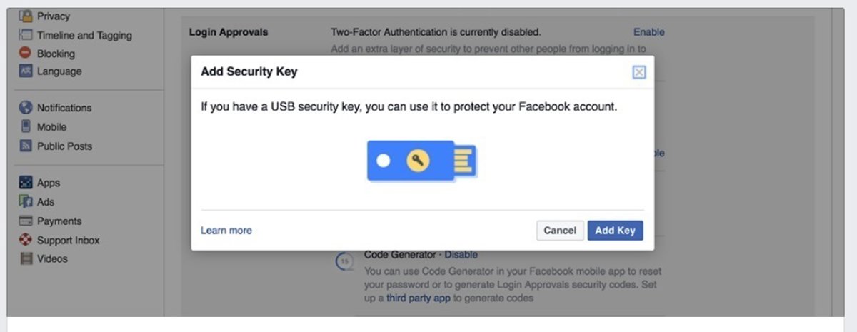Click the Public Posts feed icon
The height and width of the screenshot is (332, 857).
(x=26, y=146)
